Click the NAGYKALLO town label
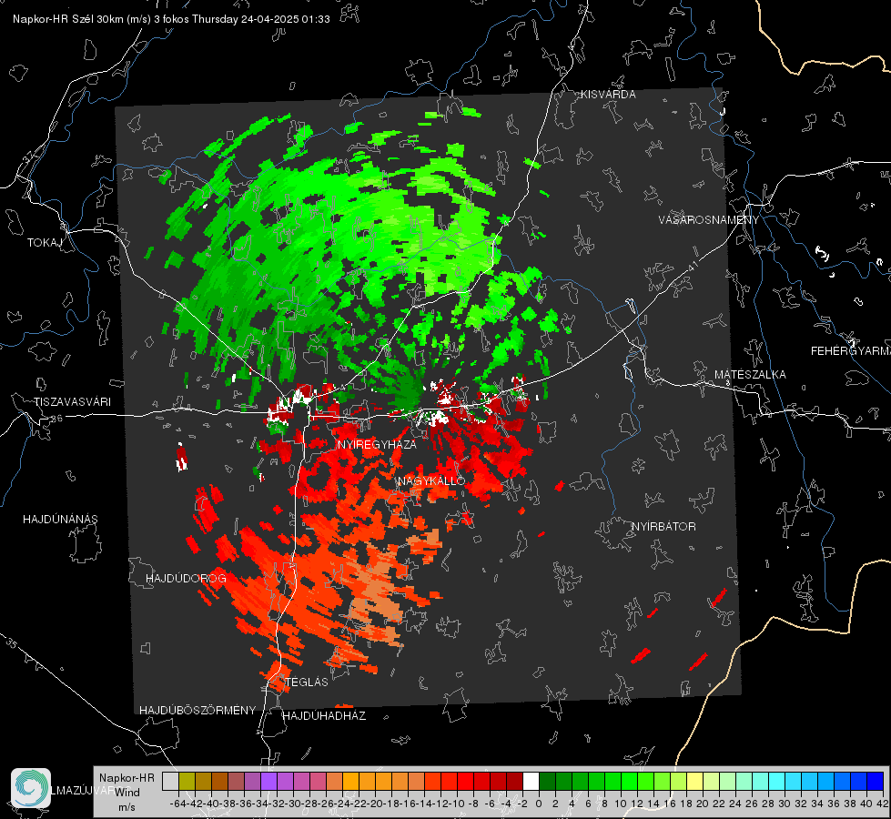891x819 pixels. click(431, 480)
